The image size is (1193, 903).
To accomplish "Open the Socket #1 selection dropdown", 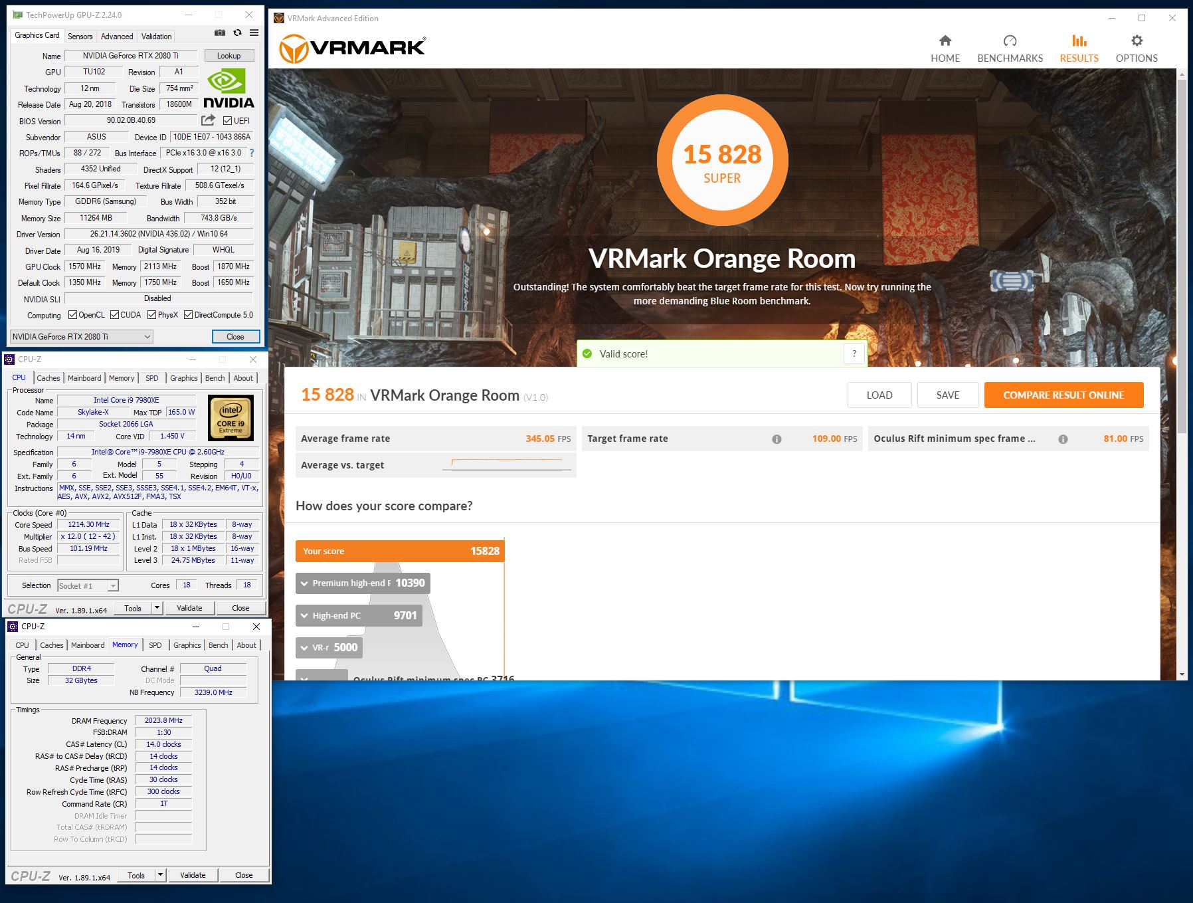I will (x=88, y=585).
